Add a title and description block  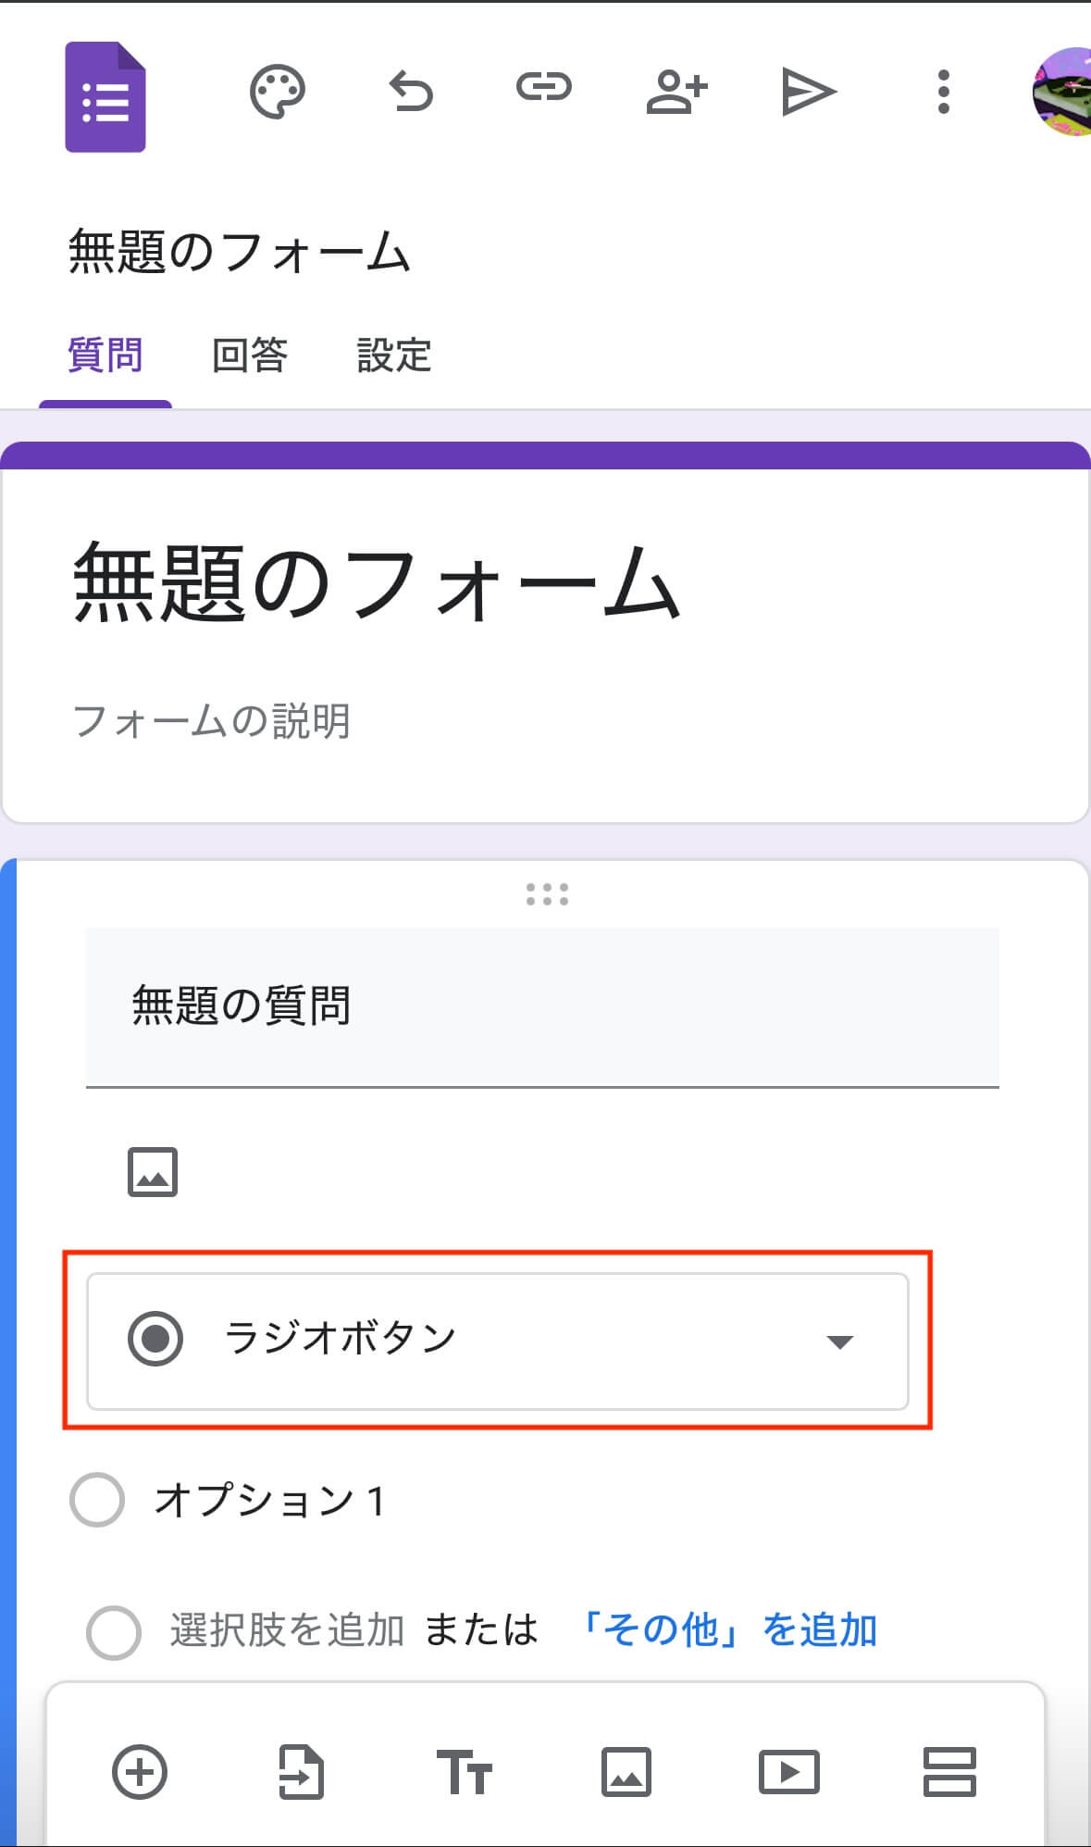(x=464, y=1773)
